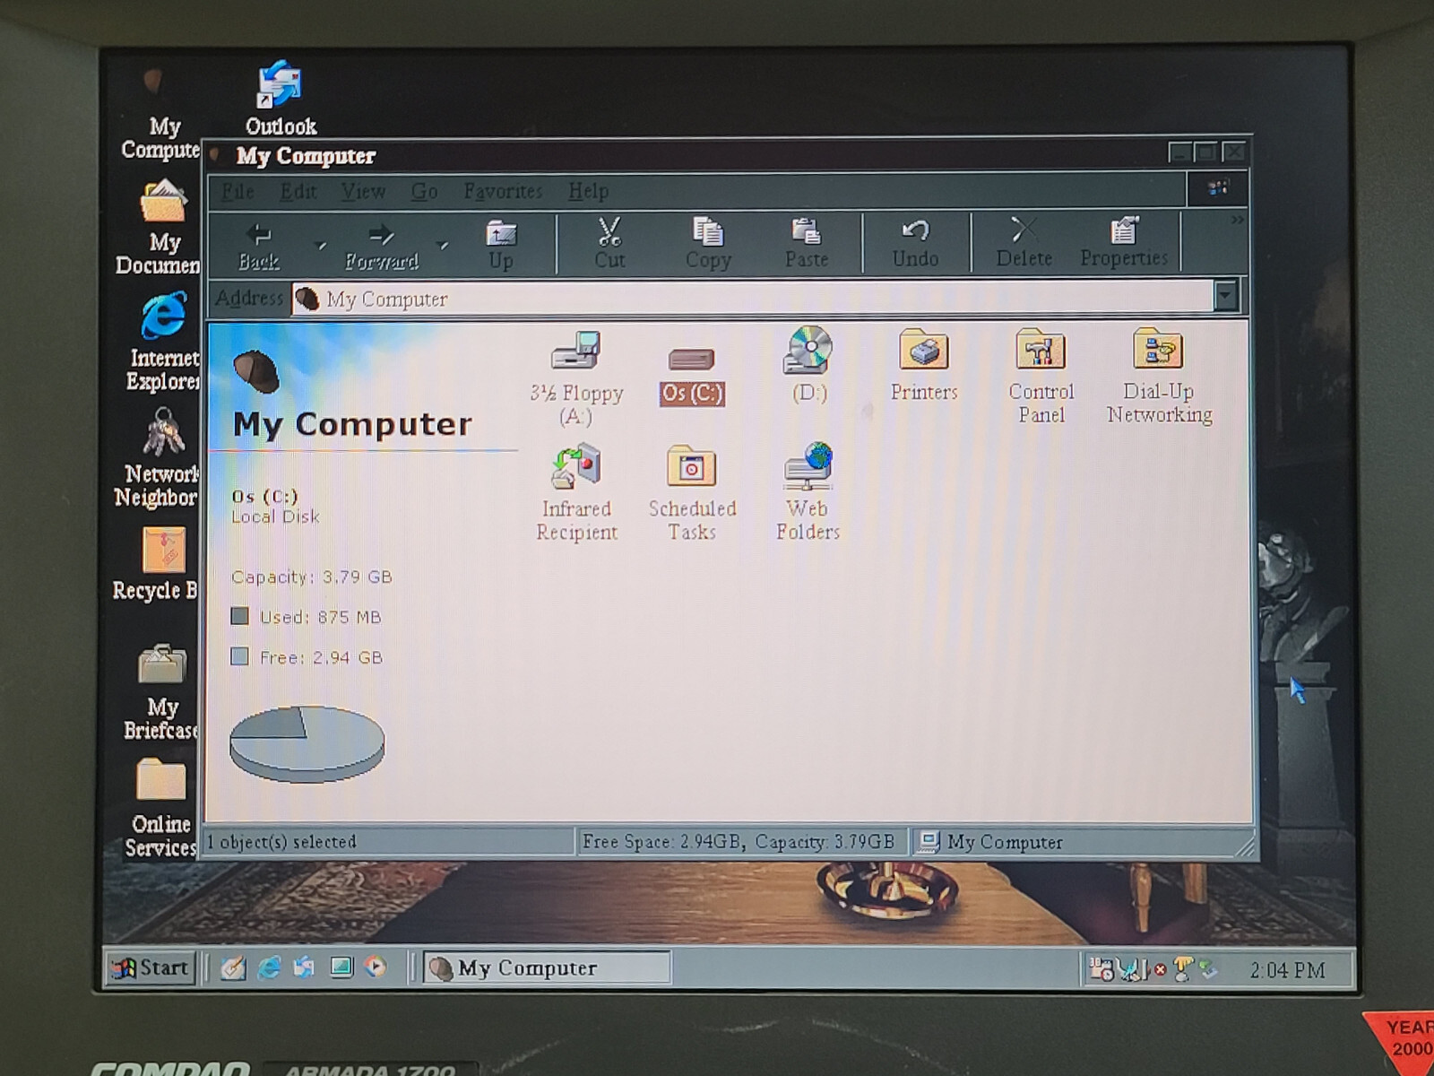Select the Scheduled Tasks folder

[692, 494]
